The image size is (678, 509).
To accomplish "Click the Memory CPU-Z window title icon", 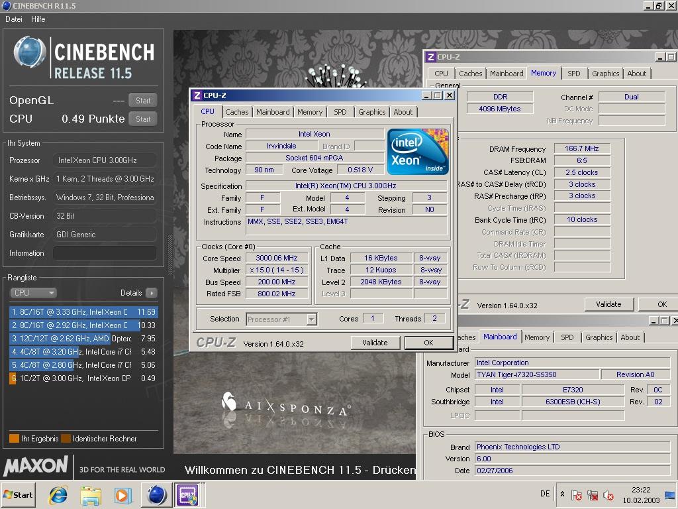I will (430, 57).
